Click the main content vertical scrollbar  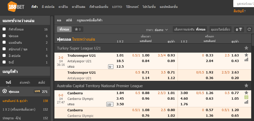tap(253, 39)
